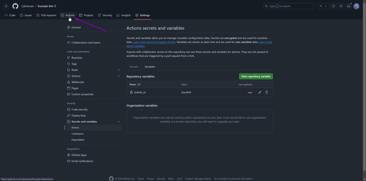Open the footer Contact link

coord(189,179)
